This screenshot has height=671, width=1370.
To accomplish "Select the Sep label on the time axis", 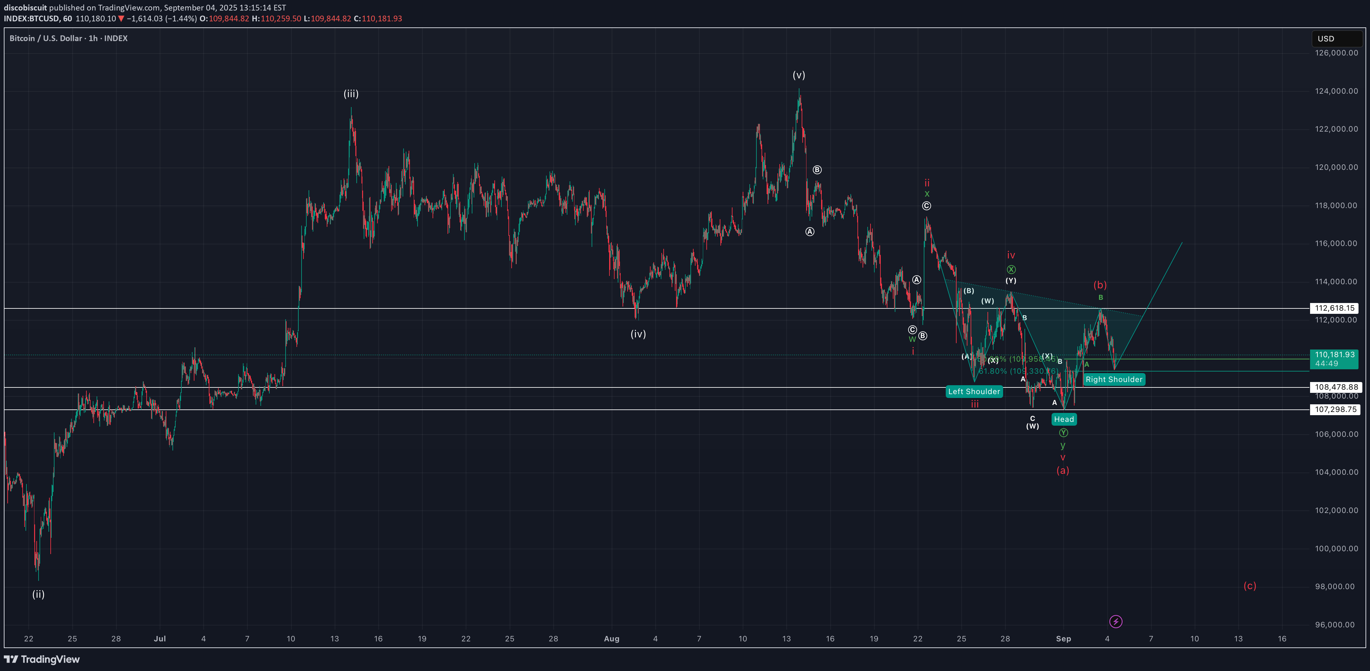I will pos(1064,639).
